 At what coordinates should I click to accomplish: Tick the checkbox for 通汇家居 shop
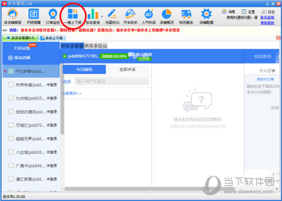click(11, 179)
